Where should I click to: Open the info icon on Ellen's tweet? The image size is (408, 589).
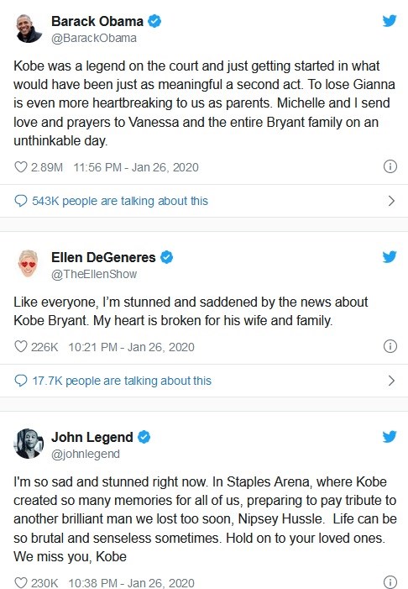pyautogui.click(x=390, y=345)
